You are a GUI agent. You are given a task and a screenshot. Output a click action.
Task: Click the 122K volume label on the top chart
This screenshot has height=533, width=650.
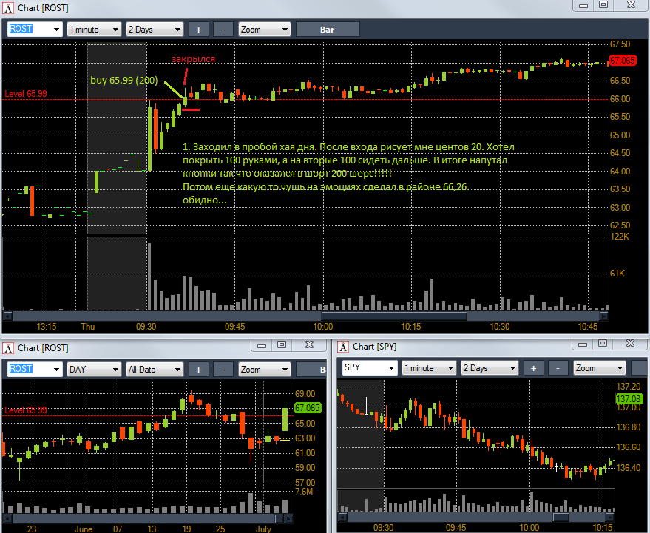pos(620,237)
